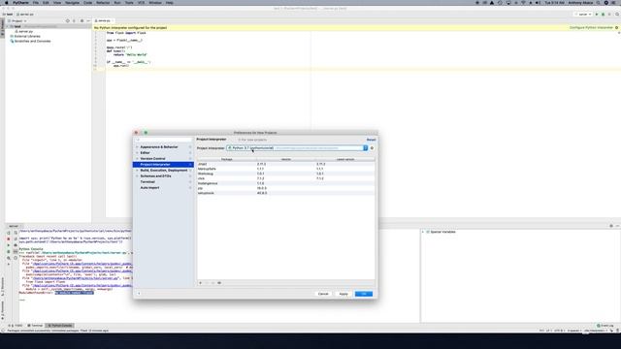The width and height of the screenshot is (621, 349).
Task: Click the hide Project panel minus icon
Action: 88,21
